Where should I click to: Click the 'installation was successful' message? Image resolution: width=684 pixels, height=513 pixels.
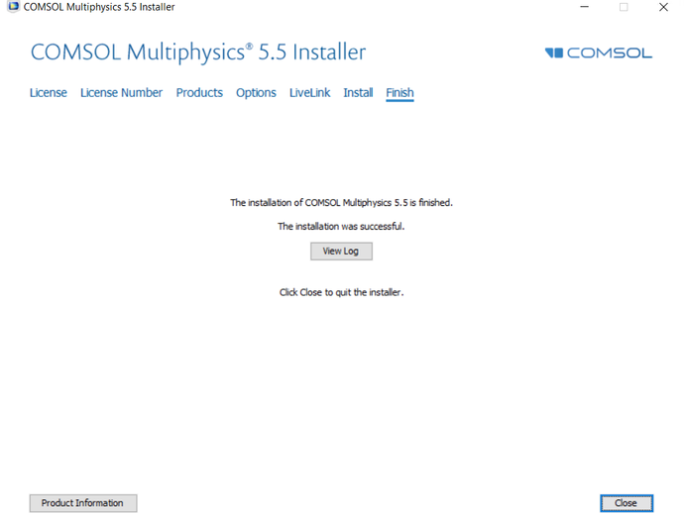click(341, 226)
